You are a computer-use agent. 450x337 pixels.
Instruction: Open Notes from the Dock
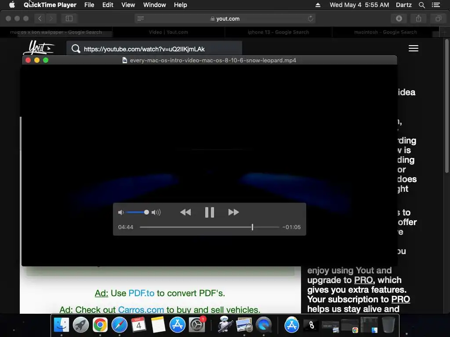pos(158,325)
